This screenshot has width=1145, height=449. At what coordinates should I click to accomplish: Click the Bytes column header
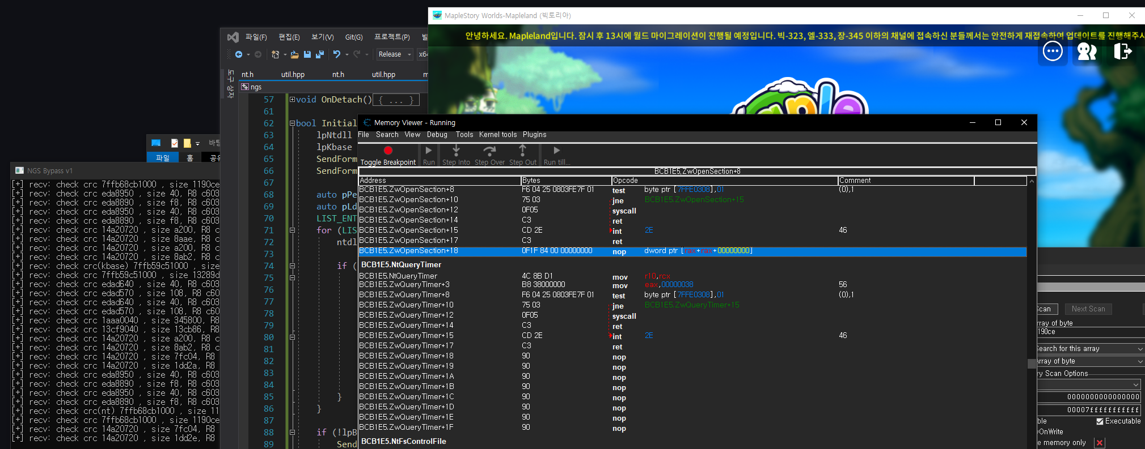[x=566, y=181]
